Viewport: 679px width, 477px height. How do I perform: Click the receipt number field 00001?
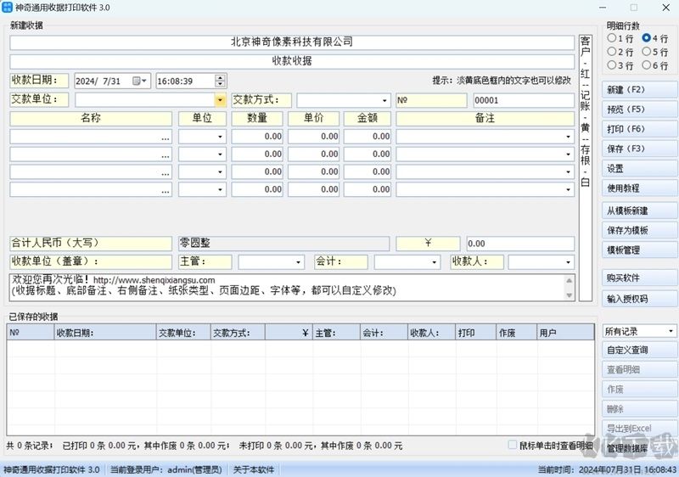pos(522,100)
